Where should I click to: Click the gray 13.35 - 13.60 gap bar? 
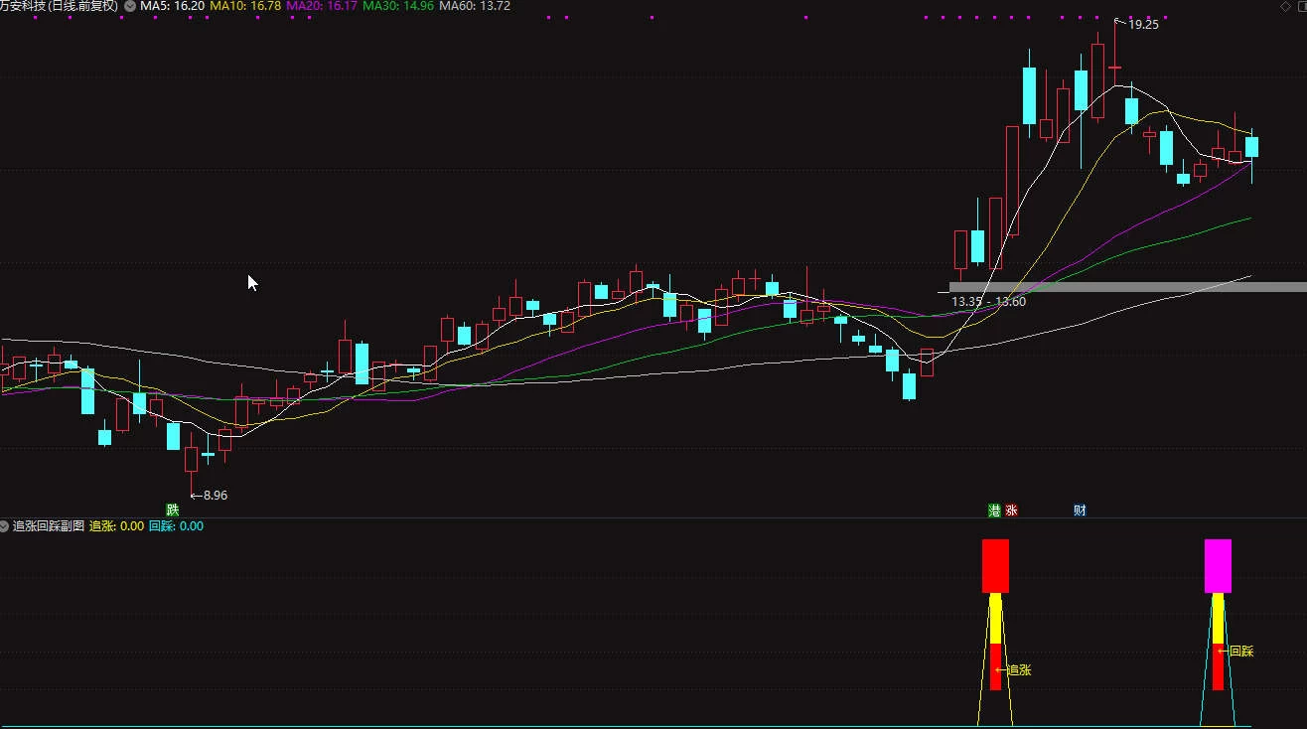click(x=1127, y=288)
